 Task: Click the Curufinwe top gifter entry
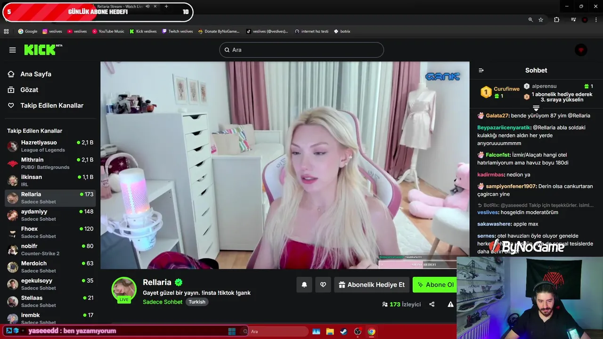coord(499,92)
